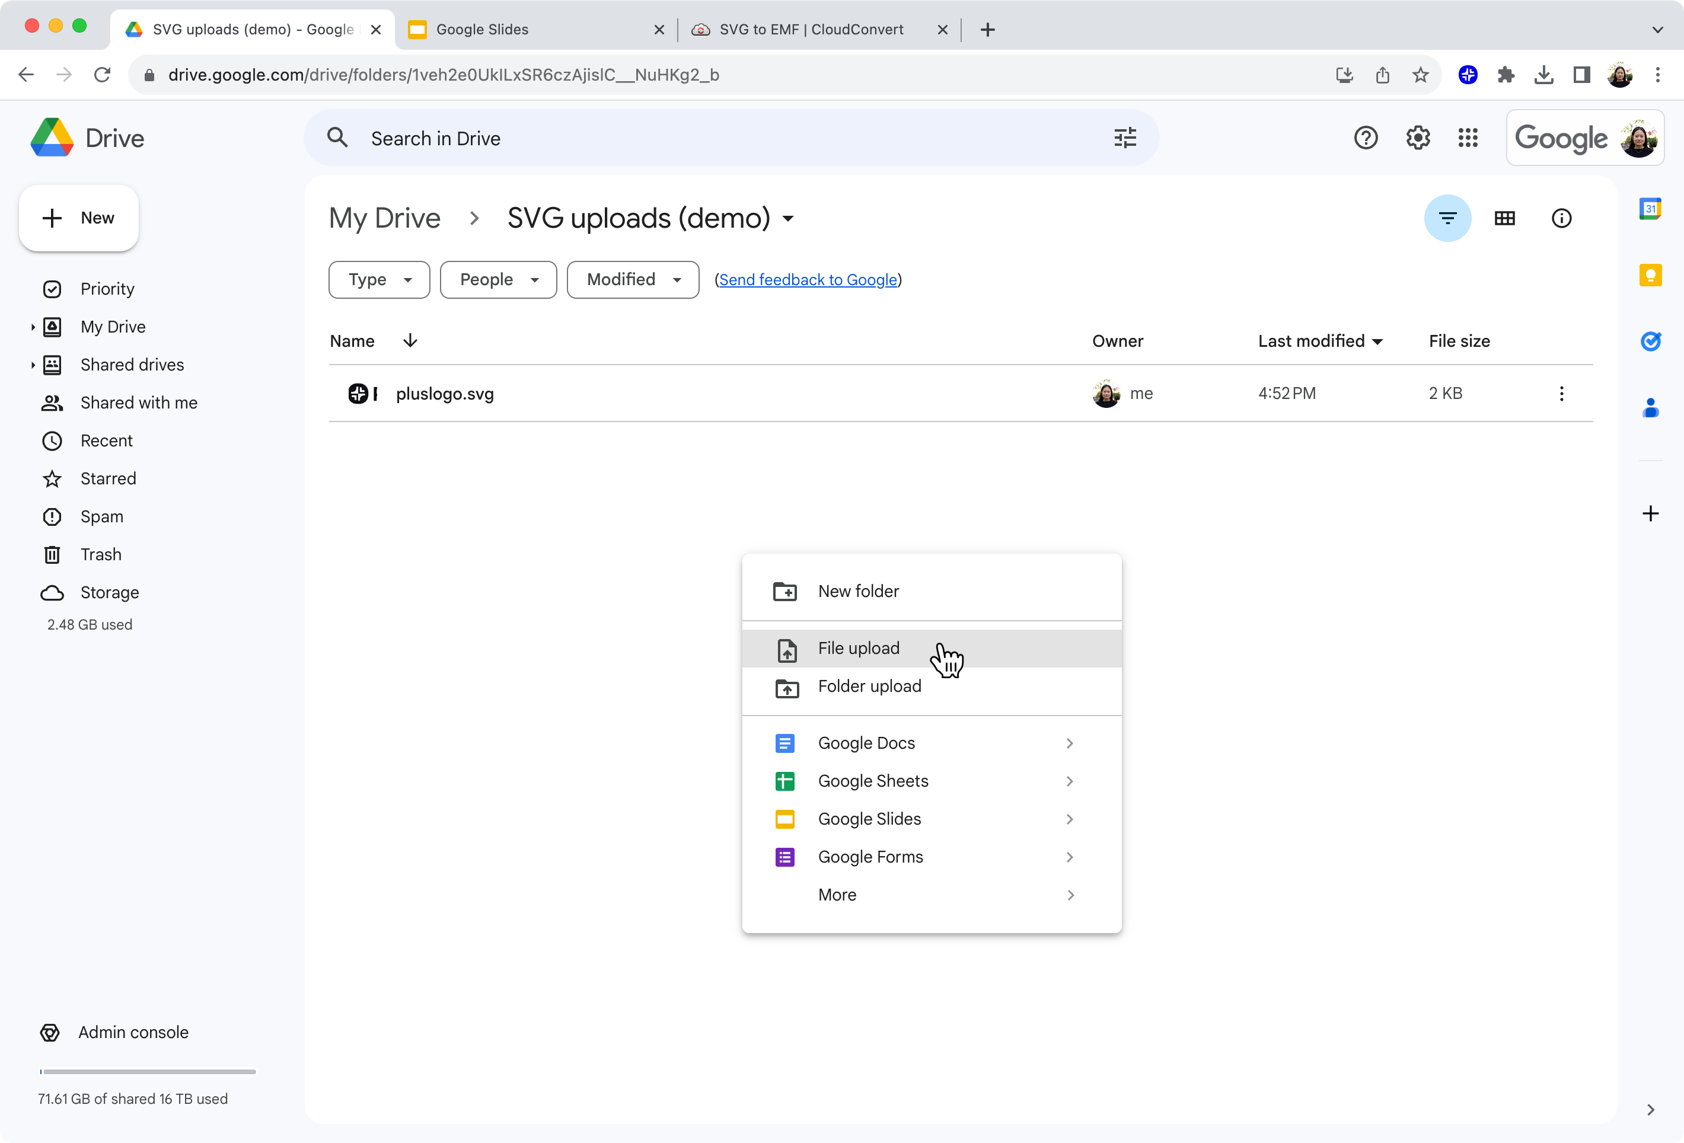
Task: Click the Search in Drive field
Action: (731, 138)
